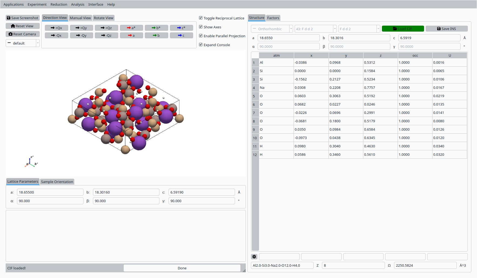Switch to the Factors tab
Screen dimensions: 477x278
[273, 18]
